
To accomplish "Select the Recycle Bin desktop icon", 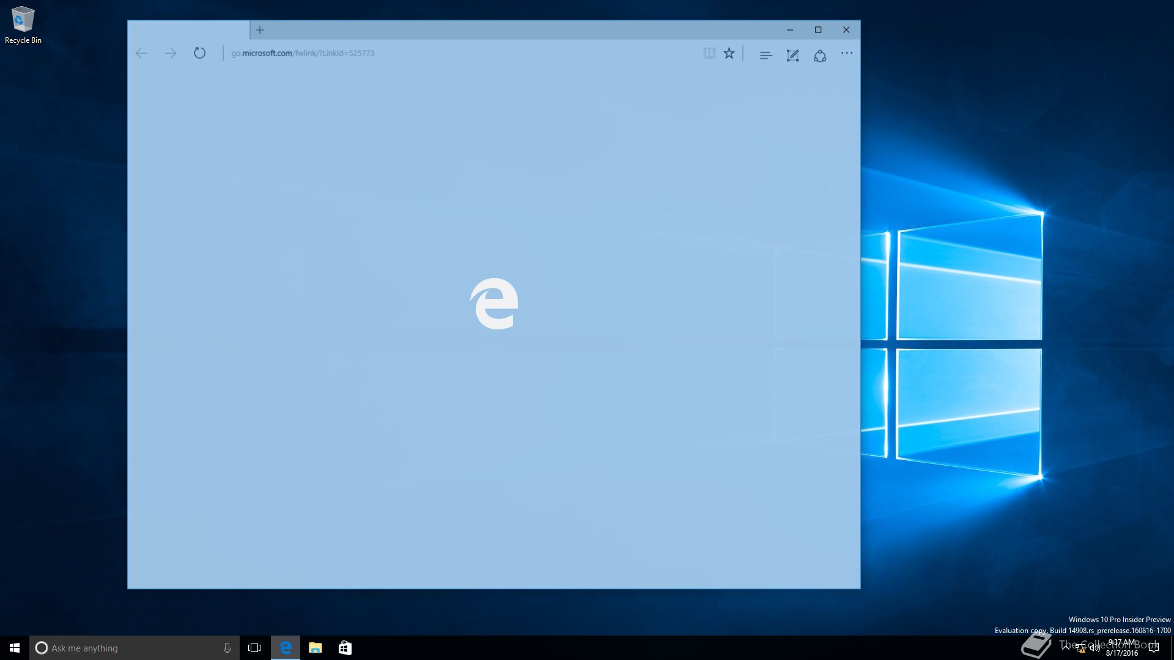I will (x=23, y=25).
